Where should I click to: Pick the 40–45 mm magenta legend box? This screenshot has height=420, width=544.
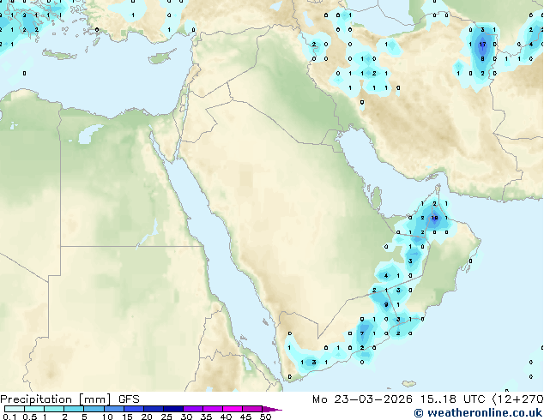point(233,409)
